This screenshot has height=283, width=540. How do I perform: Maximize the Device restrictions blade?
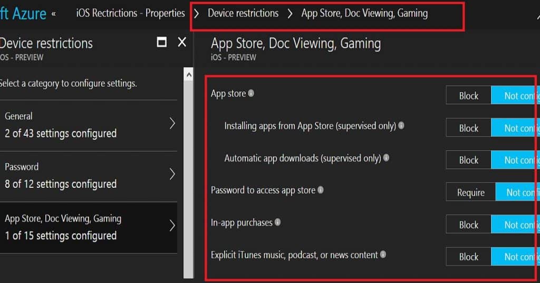(162, 43)
